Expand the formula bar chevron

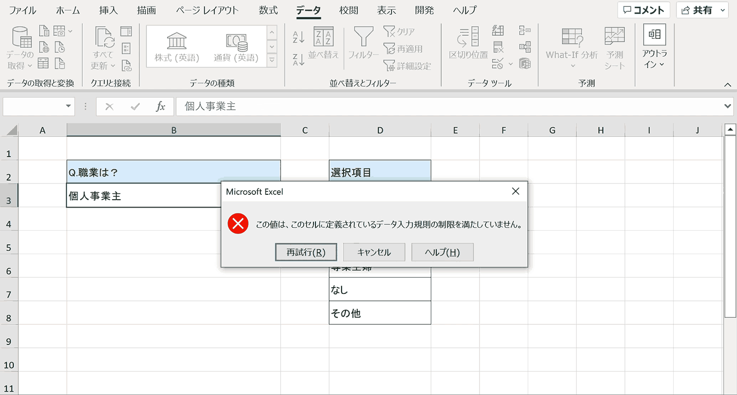tap(728, 106)
